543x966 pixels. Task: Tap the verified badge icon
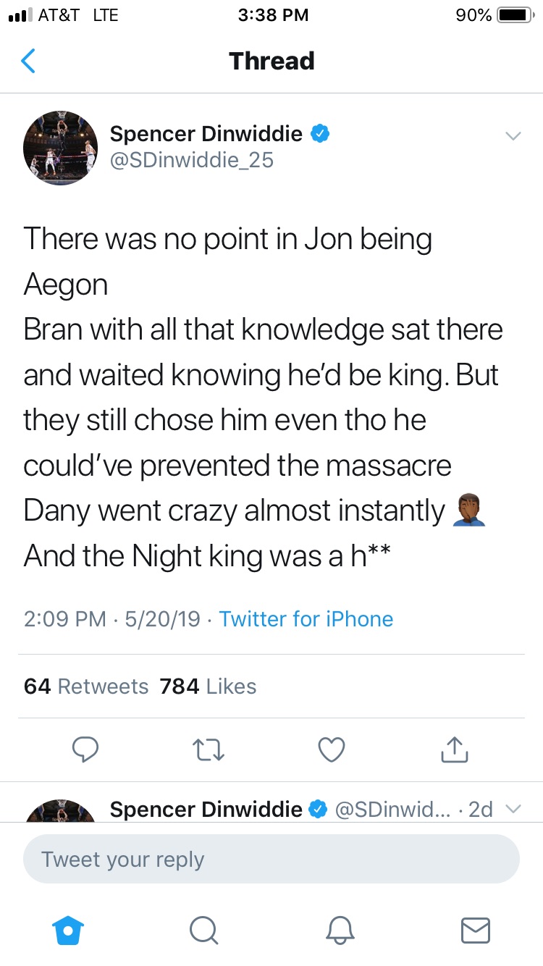(319, 134)
